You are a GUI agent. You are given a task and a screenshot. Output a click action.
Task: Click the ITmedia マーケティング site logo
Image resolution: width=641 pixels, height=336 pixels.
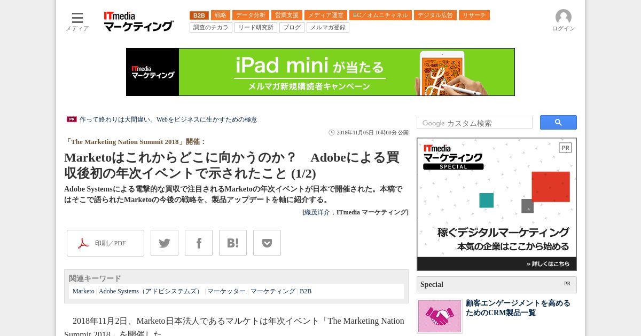coord(138,22)
